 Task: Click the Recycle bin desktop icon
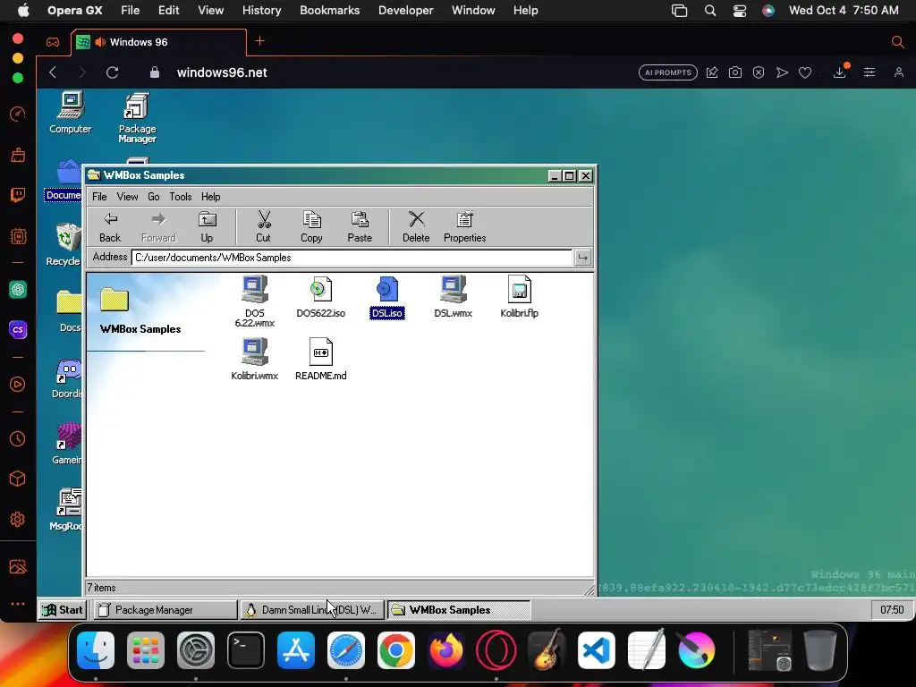(64, 244)
